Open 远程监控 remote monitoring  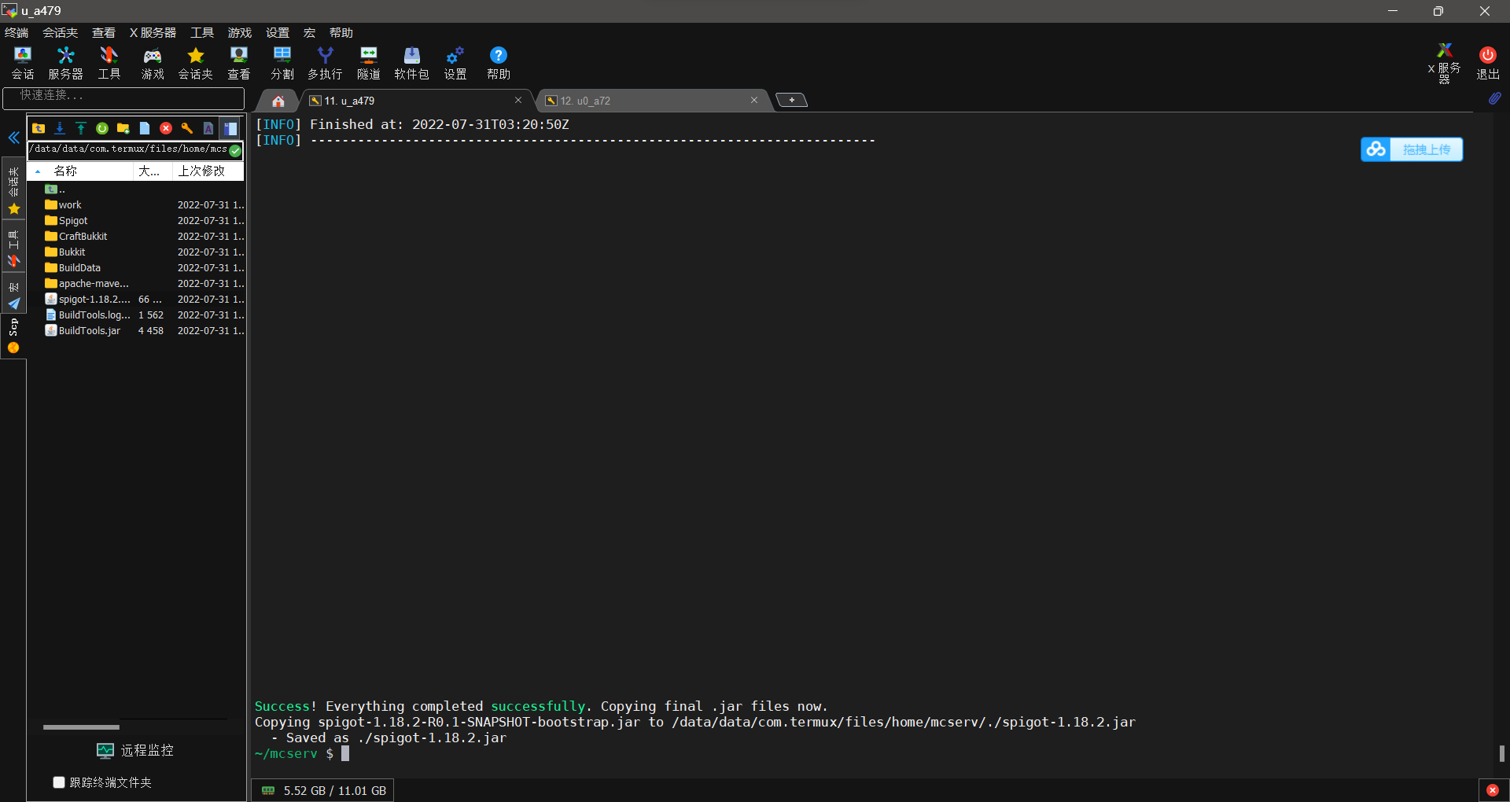click(134, 750)
